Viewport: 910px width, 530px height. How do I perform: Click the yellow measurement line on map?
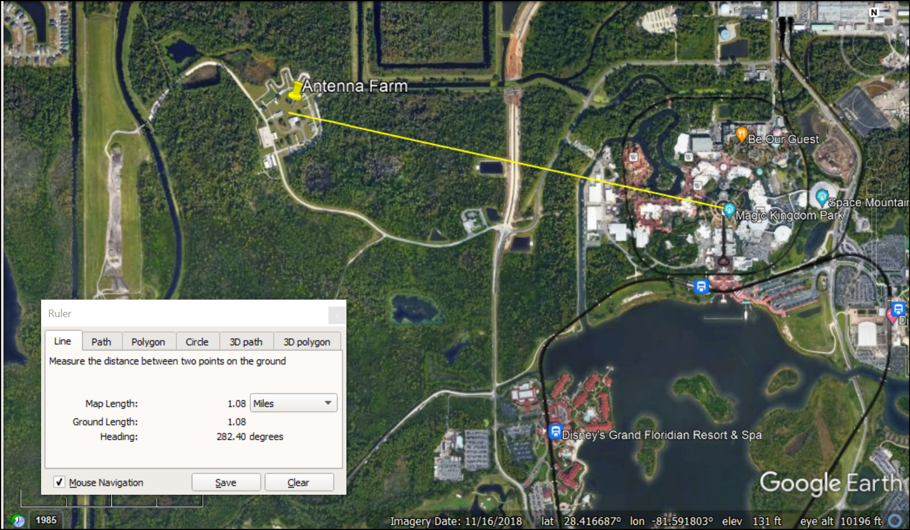(x=510, y=161)
